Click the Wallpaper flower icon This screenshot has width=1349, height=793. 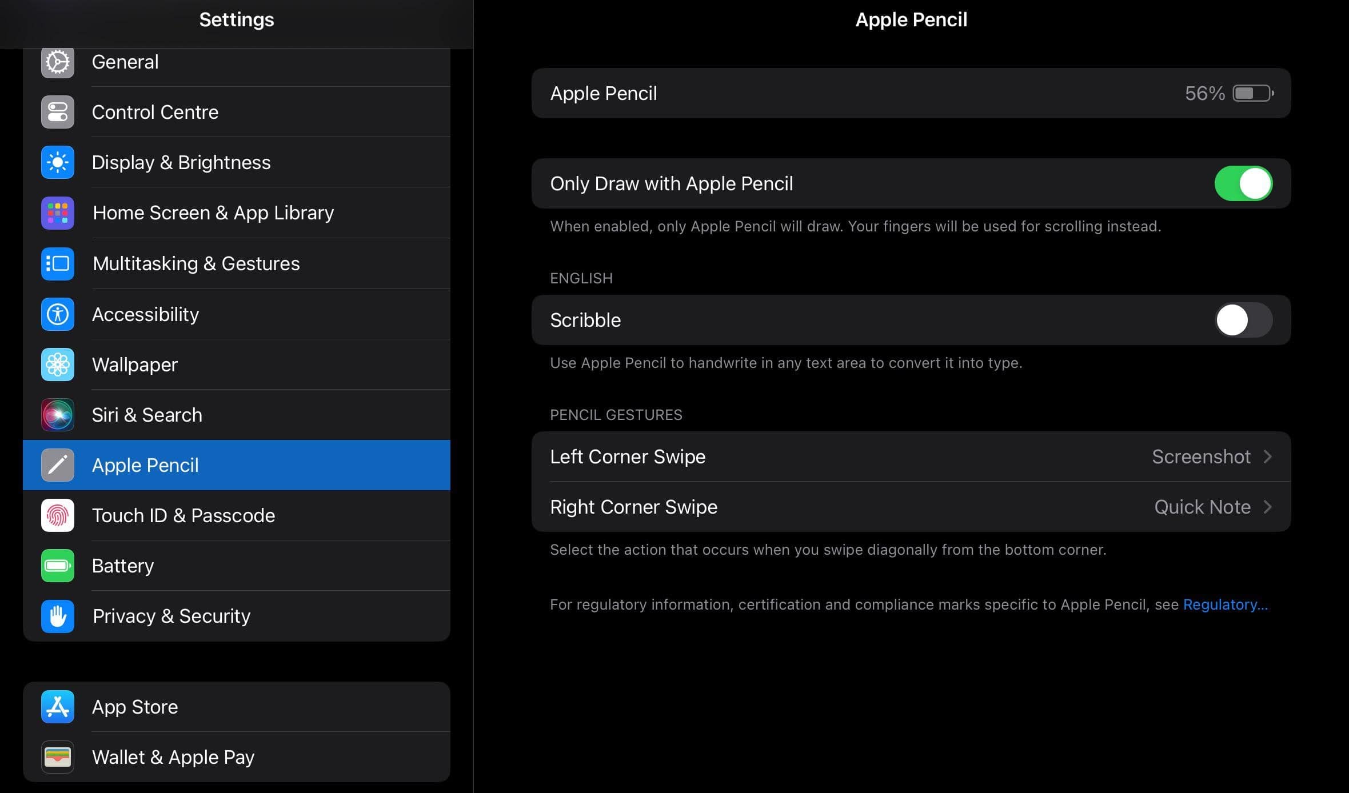click(58, 365)
